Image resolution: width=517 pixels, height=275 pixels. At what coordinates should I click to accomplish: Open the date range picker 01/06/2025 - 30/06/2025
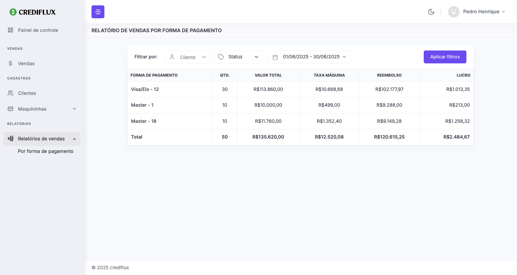coord(311,57)
